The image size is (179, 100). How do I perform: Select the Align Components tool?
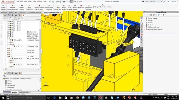click(29, 7)
